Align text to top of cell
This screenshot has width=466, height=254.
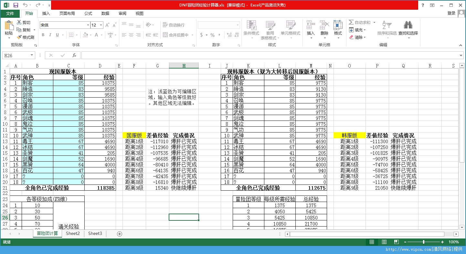123,25
